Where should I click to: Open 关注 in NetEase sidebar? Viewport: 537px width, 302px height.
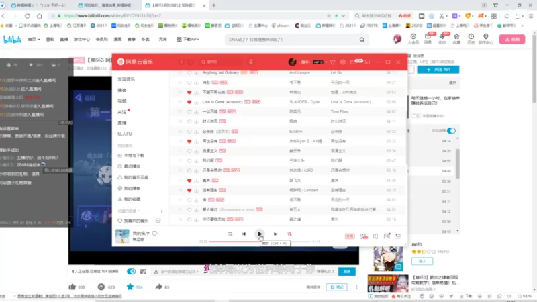tap(122, 112)
